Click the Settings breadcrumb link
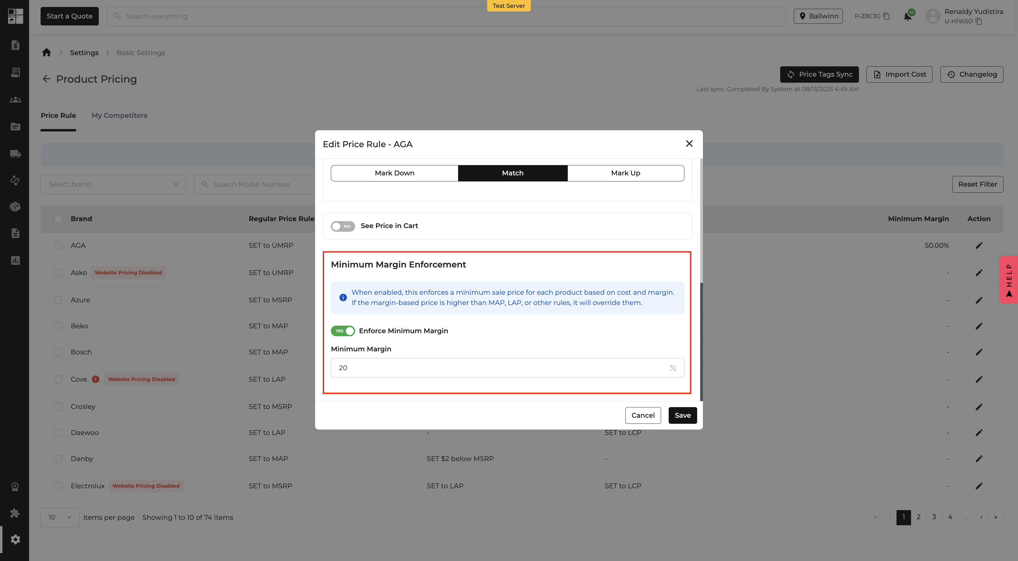 84,52
